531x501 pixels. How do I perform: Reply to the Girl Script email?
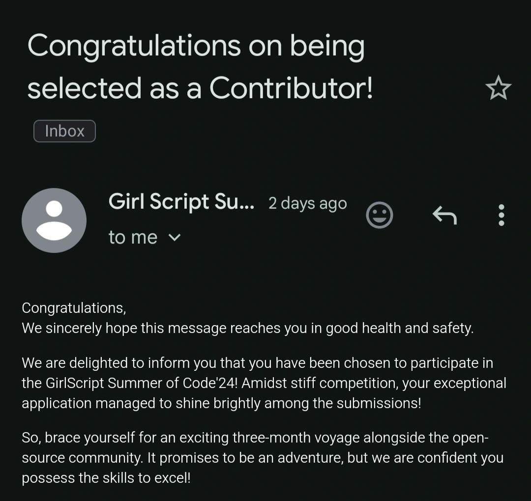point(444,215)
